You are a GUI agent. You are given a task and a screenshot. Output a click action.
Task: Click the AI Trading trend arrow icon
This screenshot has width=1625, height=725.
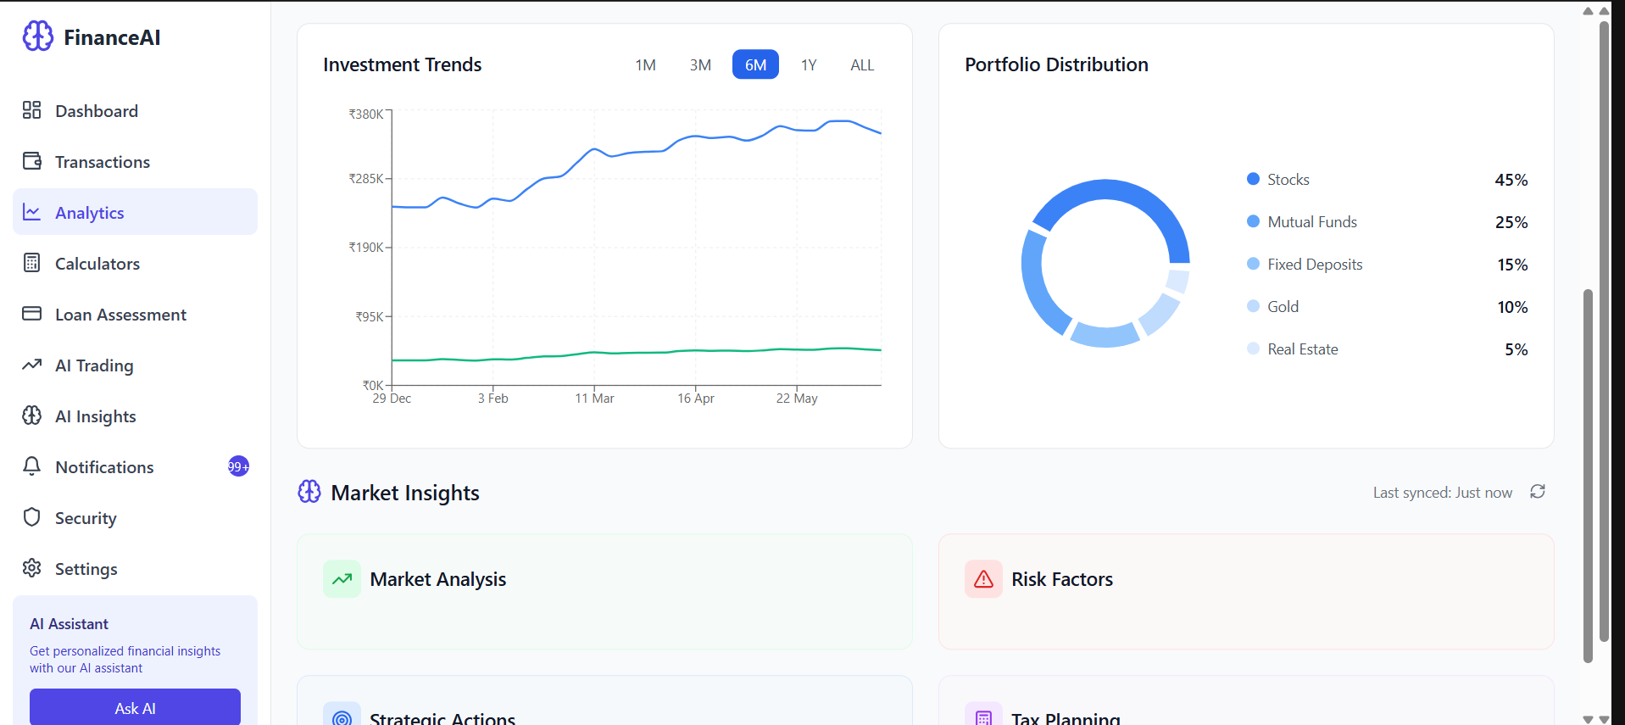click(x=31, y=365)
